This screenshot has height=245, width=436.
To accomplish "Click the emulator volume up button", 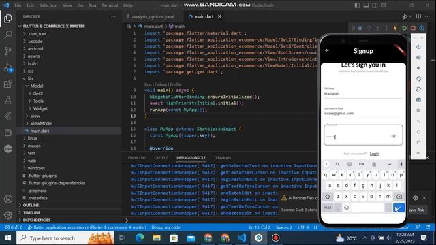I will (418, 57).
